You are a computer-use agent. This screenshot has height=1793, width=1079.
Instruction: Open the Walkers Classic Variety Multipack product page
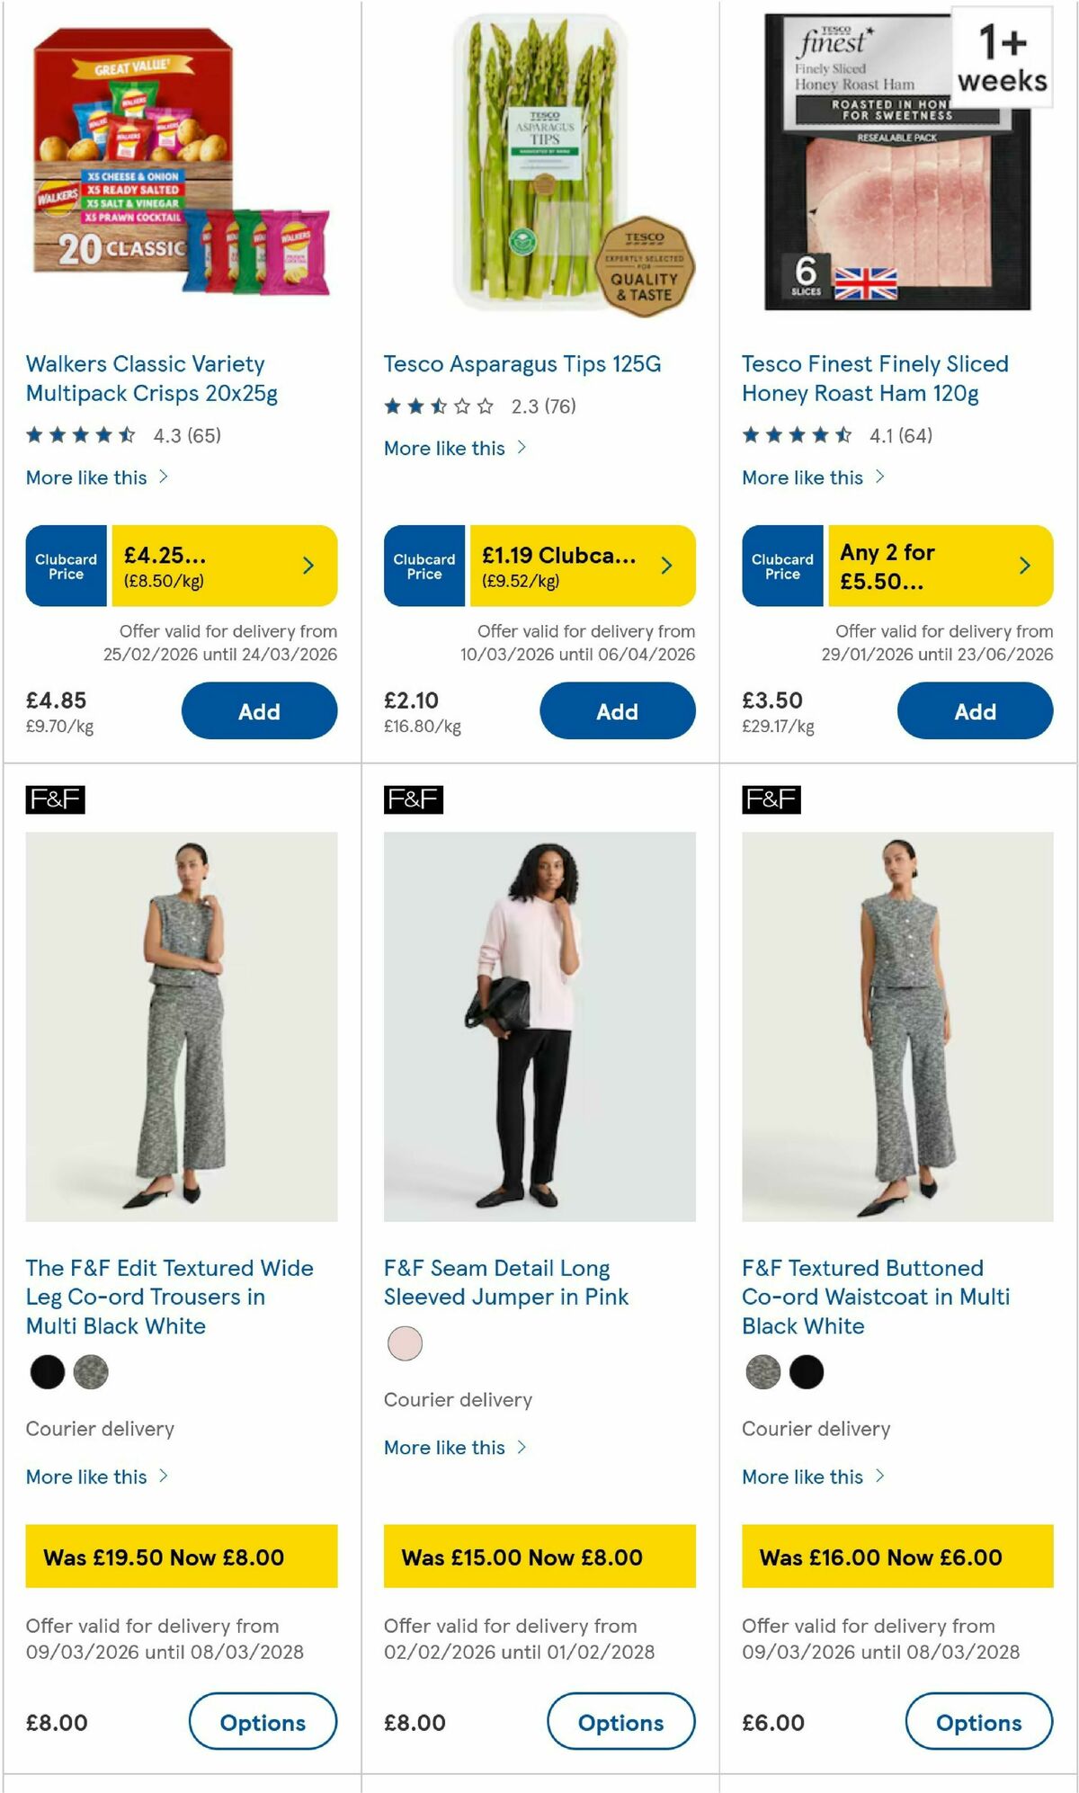(x=145, y=379)
